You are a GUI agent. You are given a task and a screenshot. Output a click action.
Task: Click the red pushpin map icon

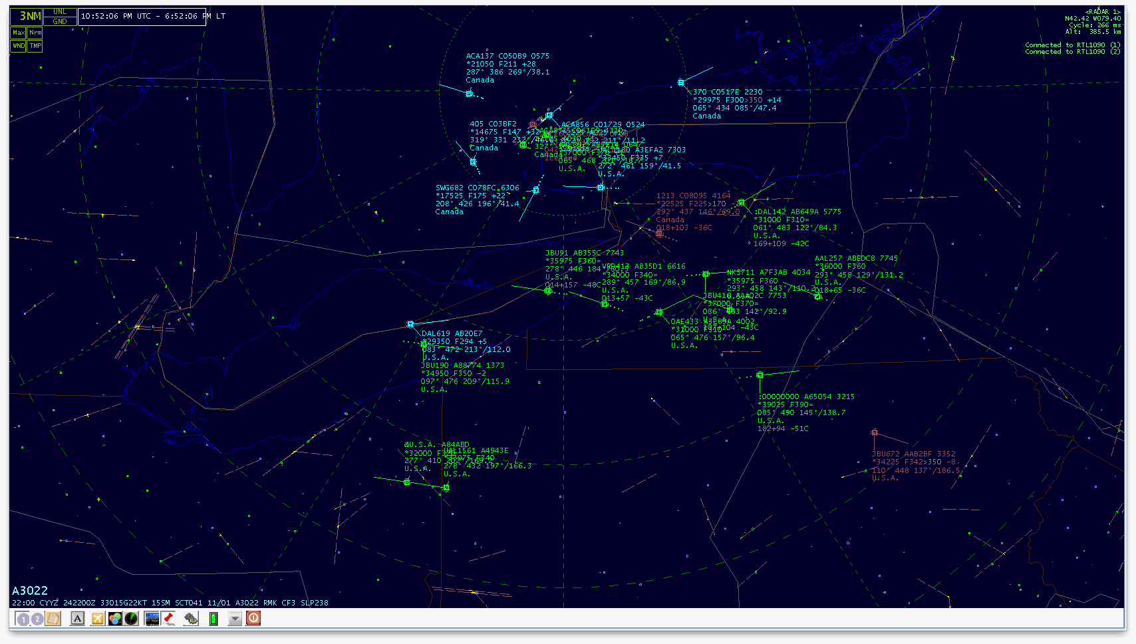tap(168, 619)
